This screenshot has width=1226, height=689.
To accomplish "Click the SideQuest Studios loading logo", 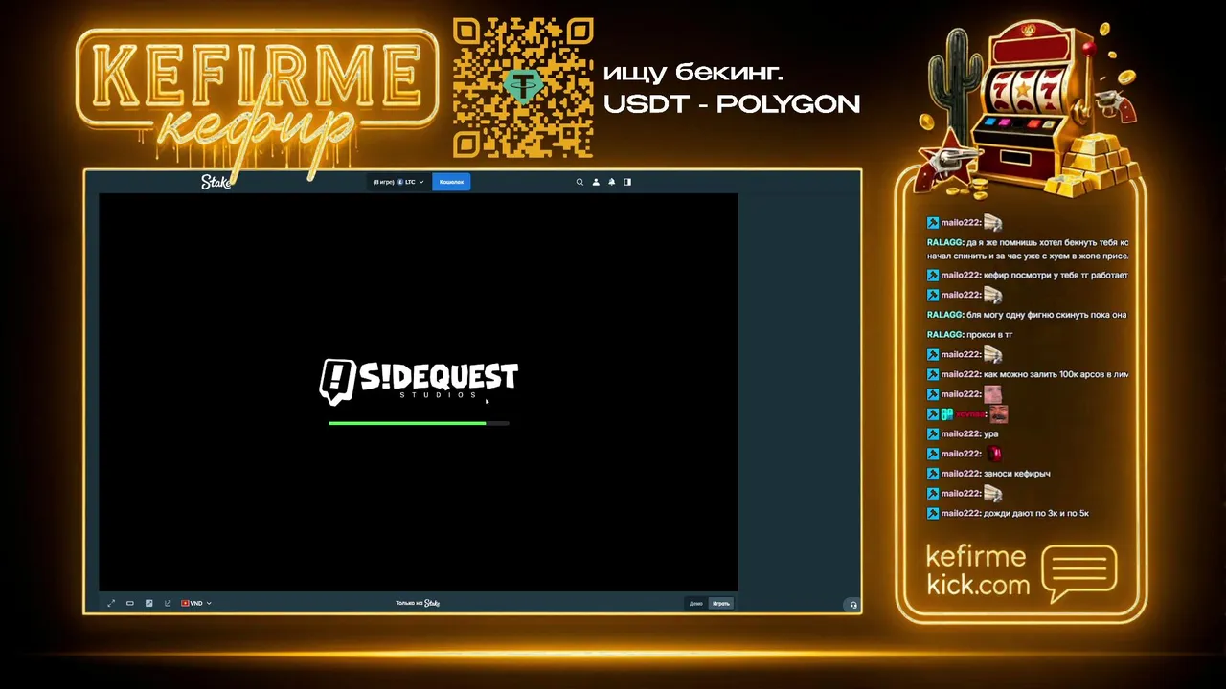I will [419, 381].
